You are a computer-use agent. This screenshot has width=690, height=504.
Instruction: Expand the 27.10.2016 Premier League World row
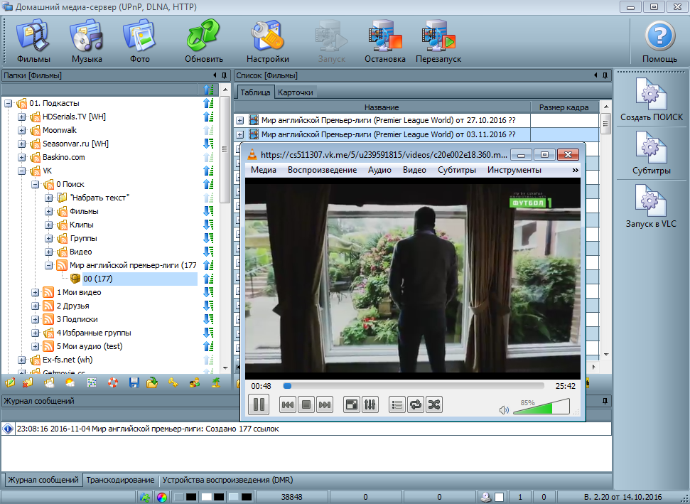coord(239,121)
